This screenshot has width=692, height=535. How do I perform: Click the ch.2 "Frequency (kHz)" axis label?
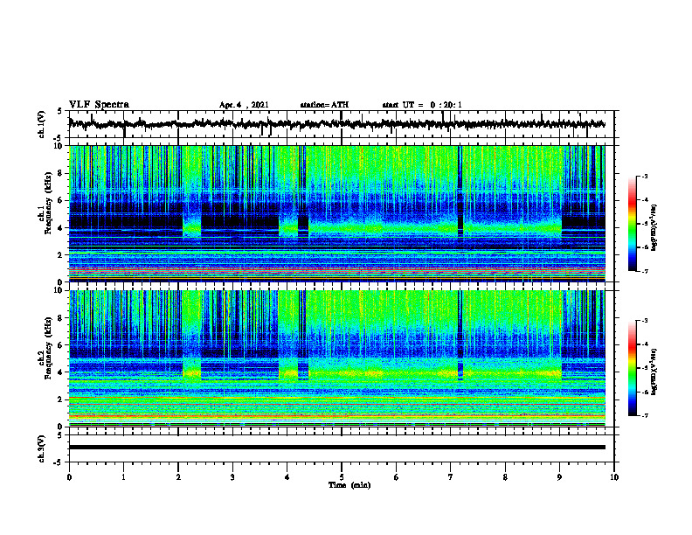[x=48, y=348]
